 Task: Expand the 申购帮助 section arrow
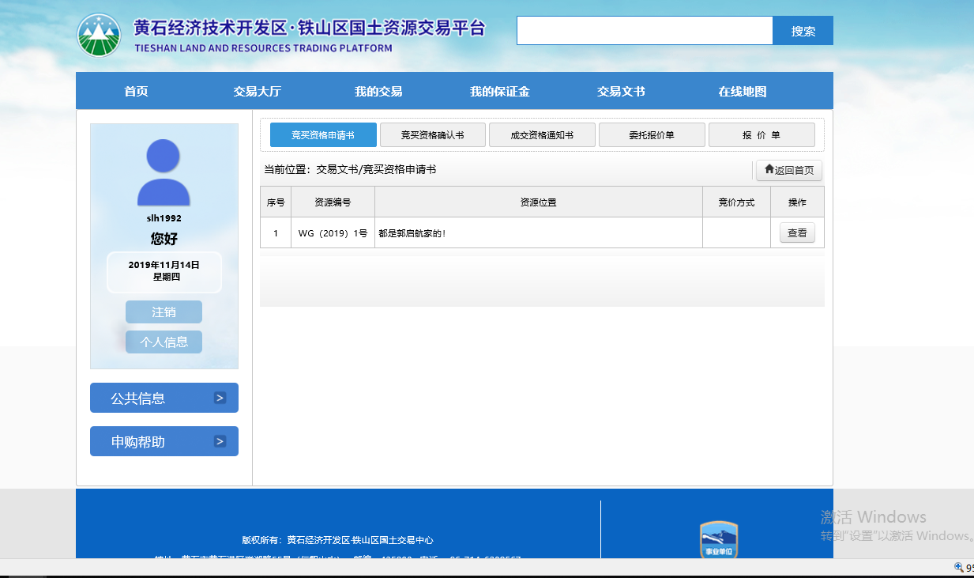pos(220,441)
